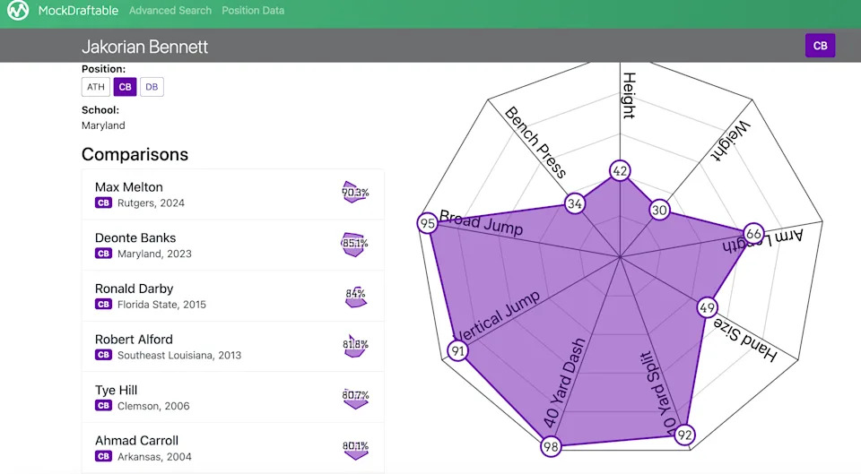Open the Ronald Darby comparison
This screenshot has width=861, height=474.
pyautogui.click(x=135, y=289)
